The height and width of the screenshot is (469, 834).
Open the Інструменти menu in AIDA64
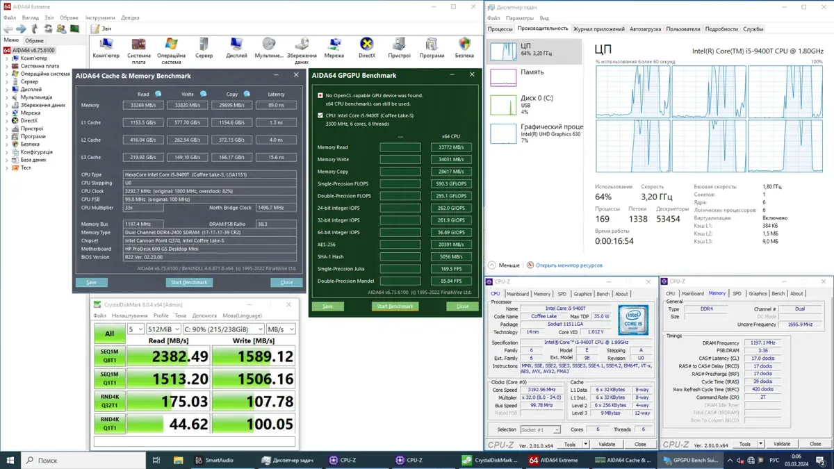[x=101, y=17]
